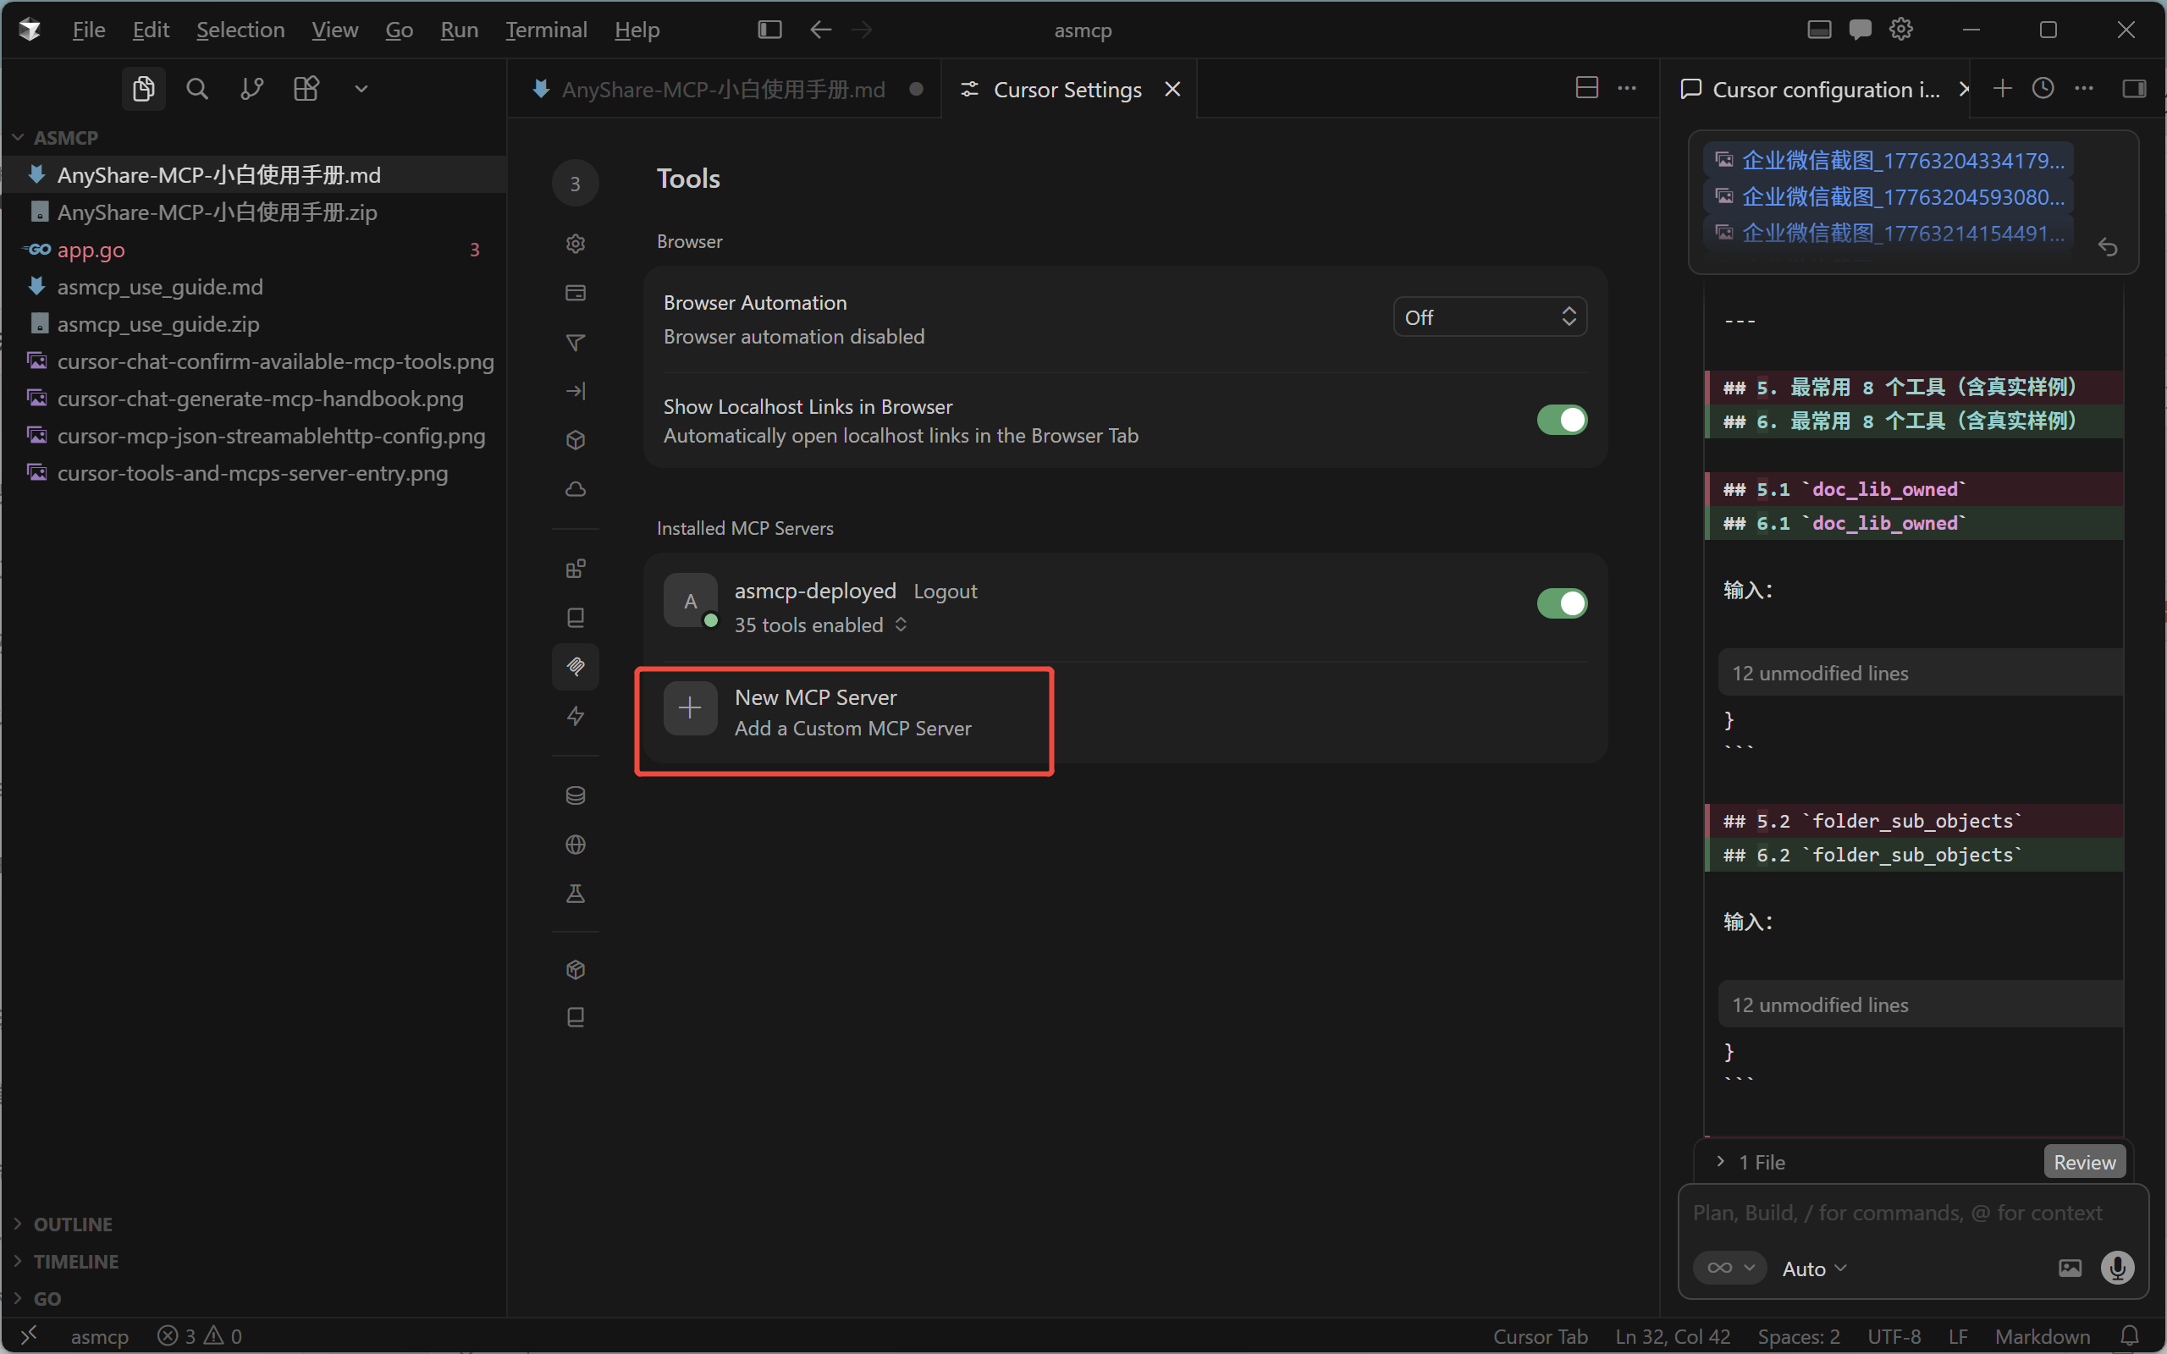Open first 企业微信截图 attachment link
Screen dimensions: 2167x1354
pos(1889,160)
